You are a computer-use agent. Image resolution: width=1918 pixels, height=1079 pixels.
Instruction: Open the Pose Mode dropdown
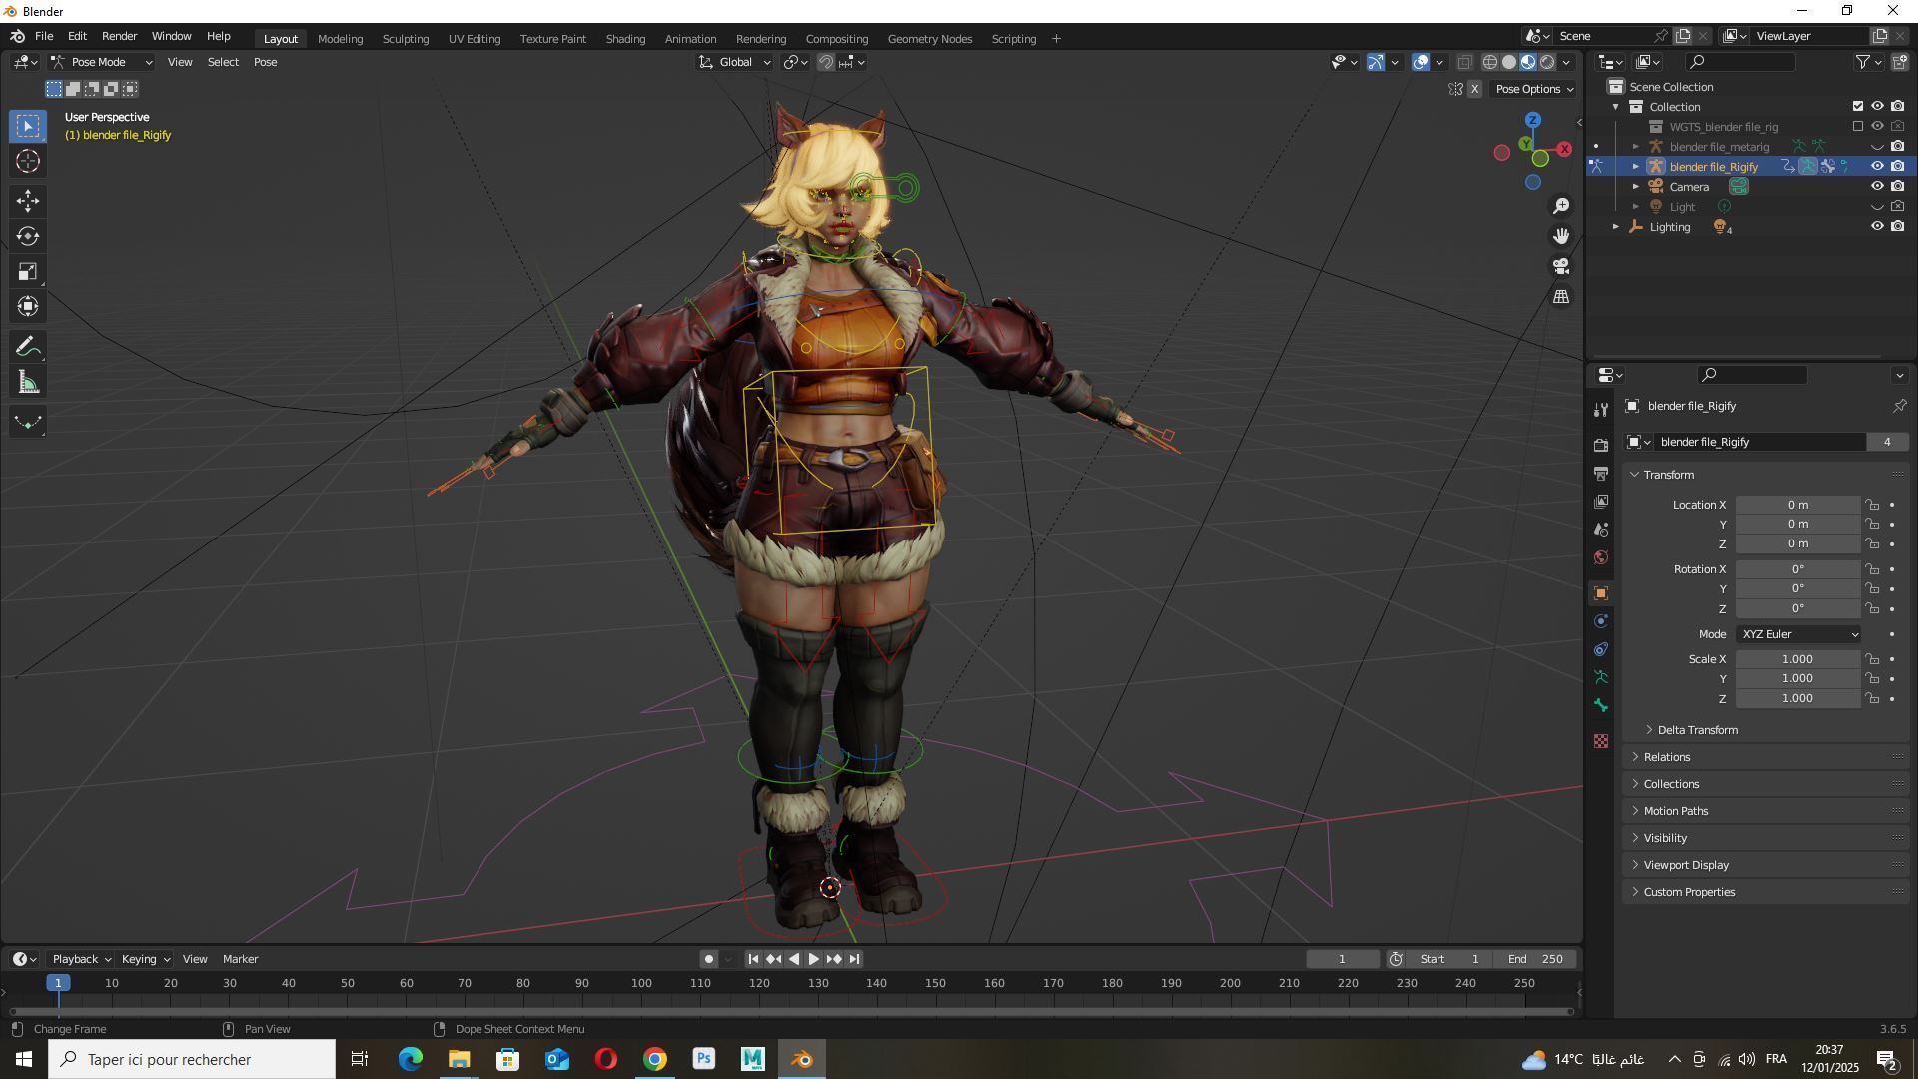tap(101, 62)
